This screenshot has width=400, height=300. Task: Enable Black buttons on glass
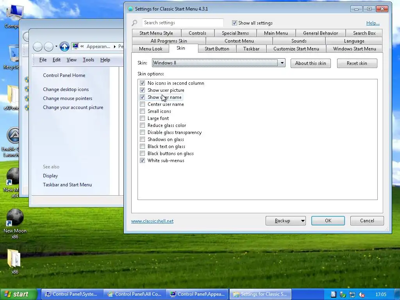[142, 153]
